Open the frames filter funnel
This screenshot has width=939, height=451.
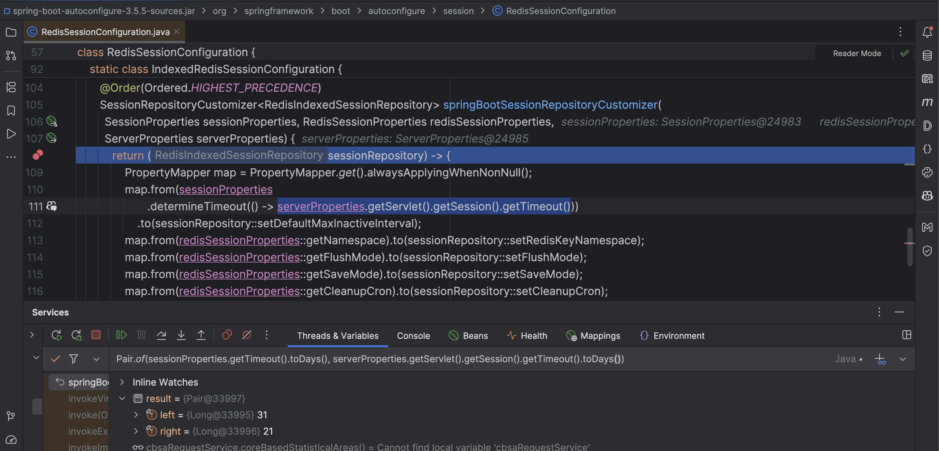pos(74,359)
